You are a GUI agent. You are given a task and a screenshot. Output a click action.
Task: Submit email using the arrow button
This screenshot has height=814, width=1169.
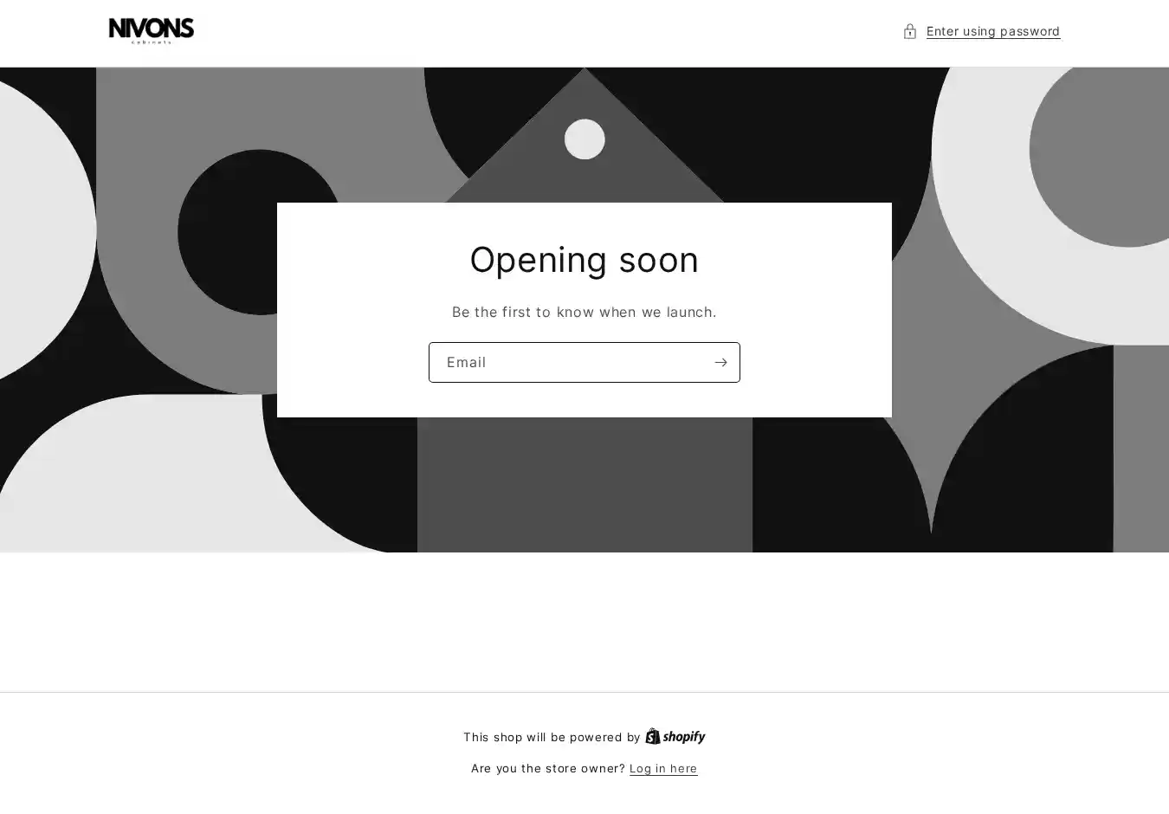click(x=720, y=362)
